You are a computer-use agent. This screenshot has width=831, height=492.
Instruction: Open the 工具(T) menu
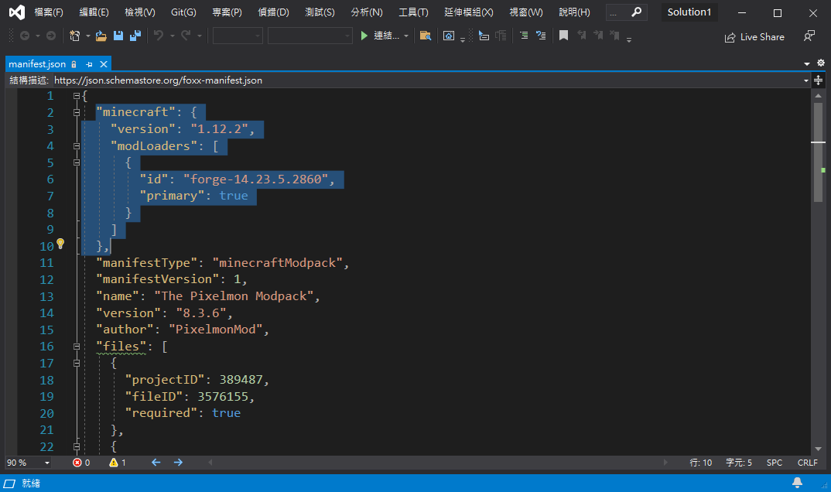413,12
